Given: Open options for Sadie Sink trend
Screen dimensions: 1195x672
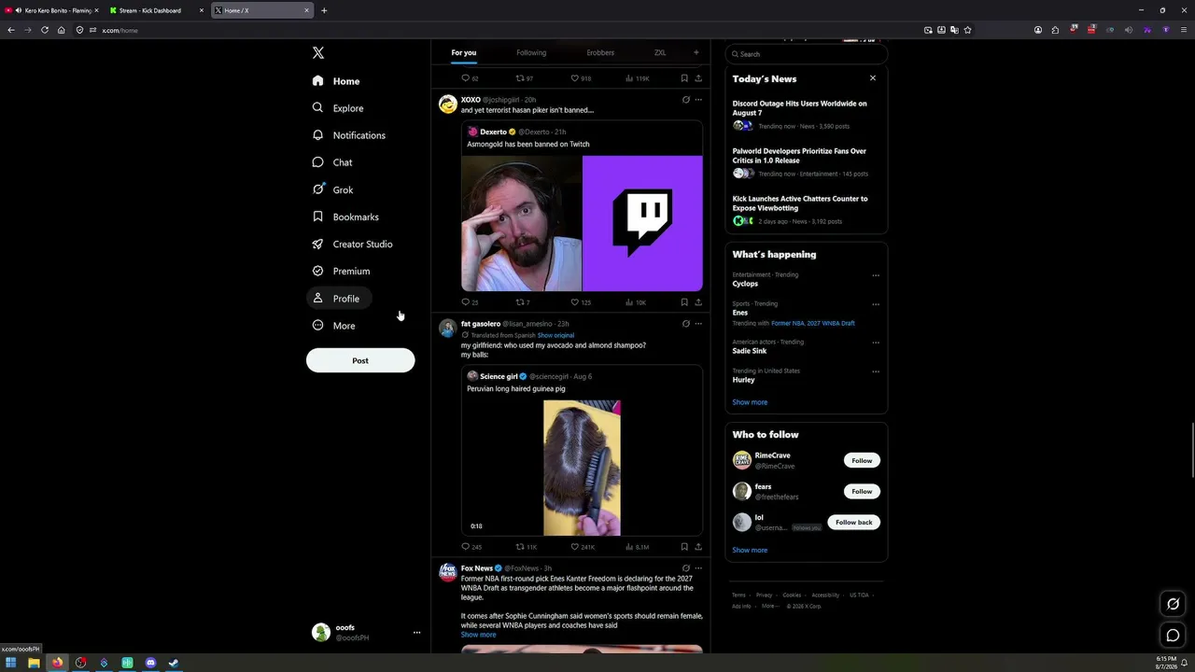Looking at the screenshot, I should [x=876, y=343].
